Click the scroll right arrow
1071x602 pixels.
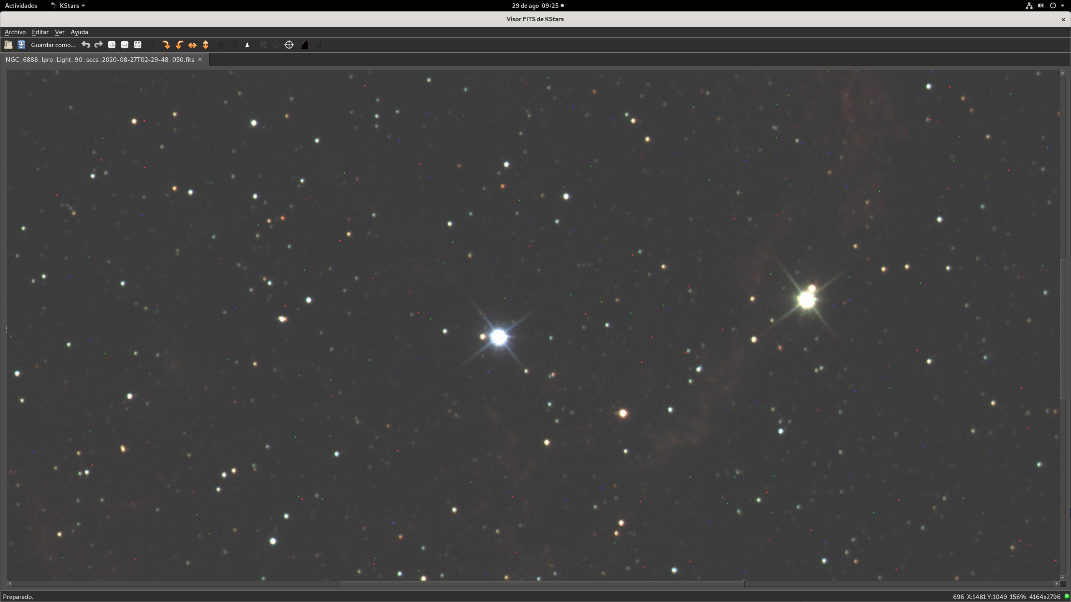[1056, 584]
